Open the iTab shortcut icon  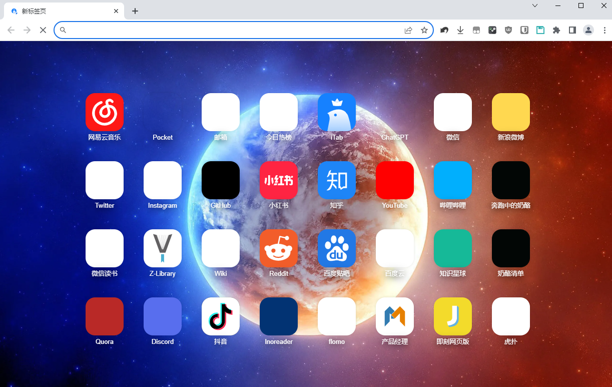click(x=337, y=112)
